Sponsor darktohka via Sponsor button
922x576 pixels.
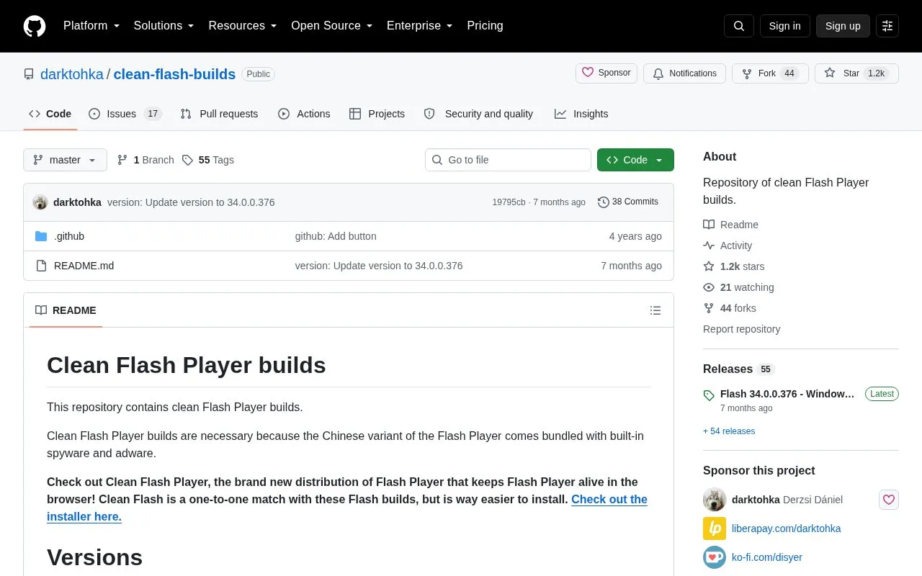pyautogui.click(x=607, y=73)
